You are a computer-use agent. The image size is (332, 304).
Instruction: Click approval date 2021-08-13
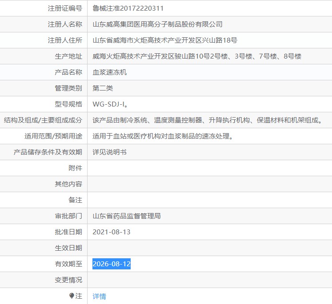(x=112, y=232)
